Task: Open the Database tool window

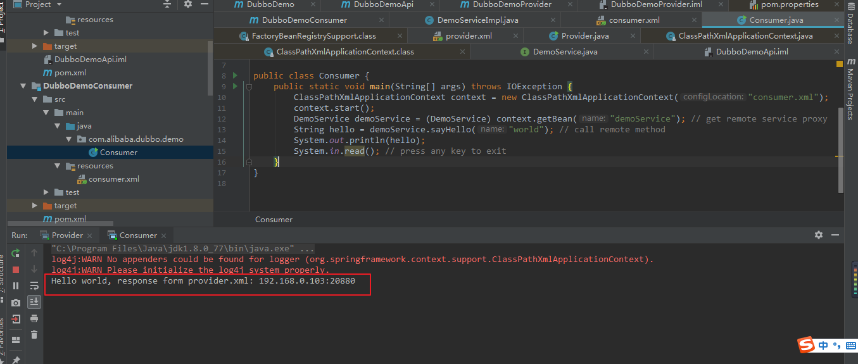Action: 851,23
